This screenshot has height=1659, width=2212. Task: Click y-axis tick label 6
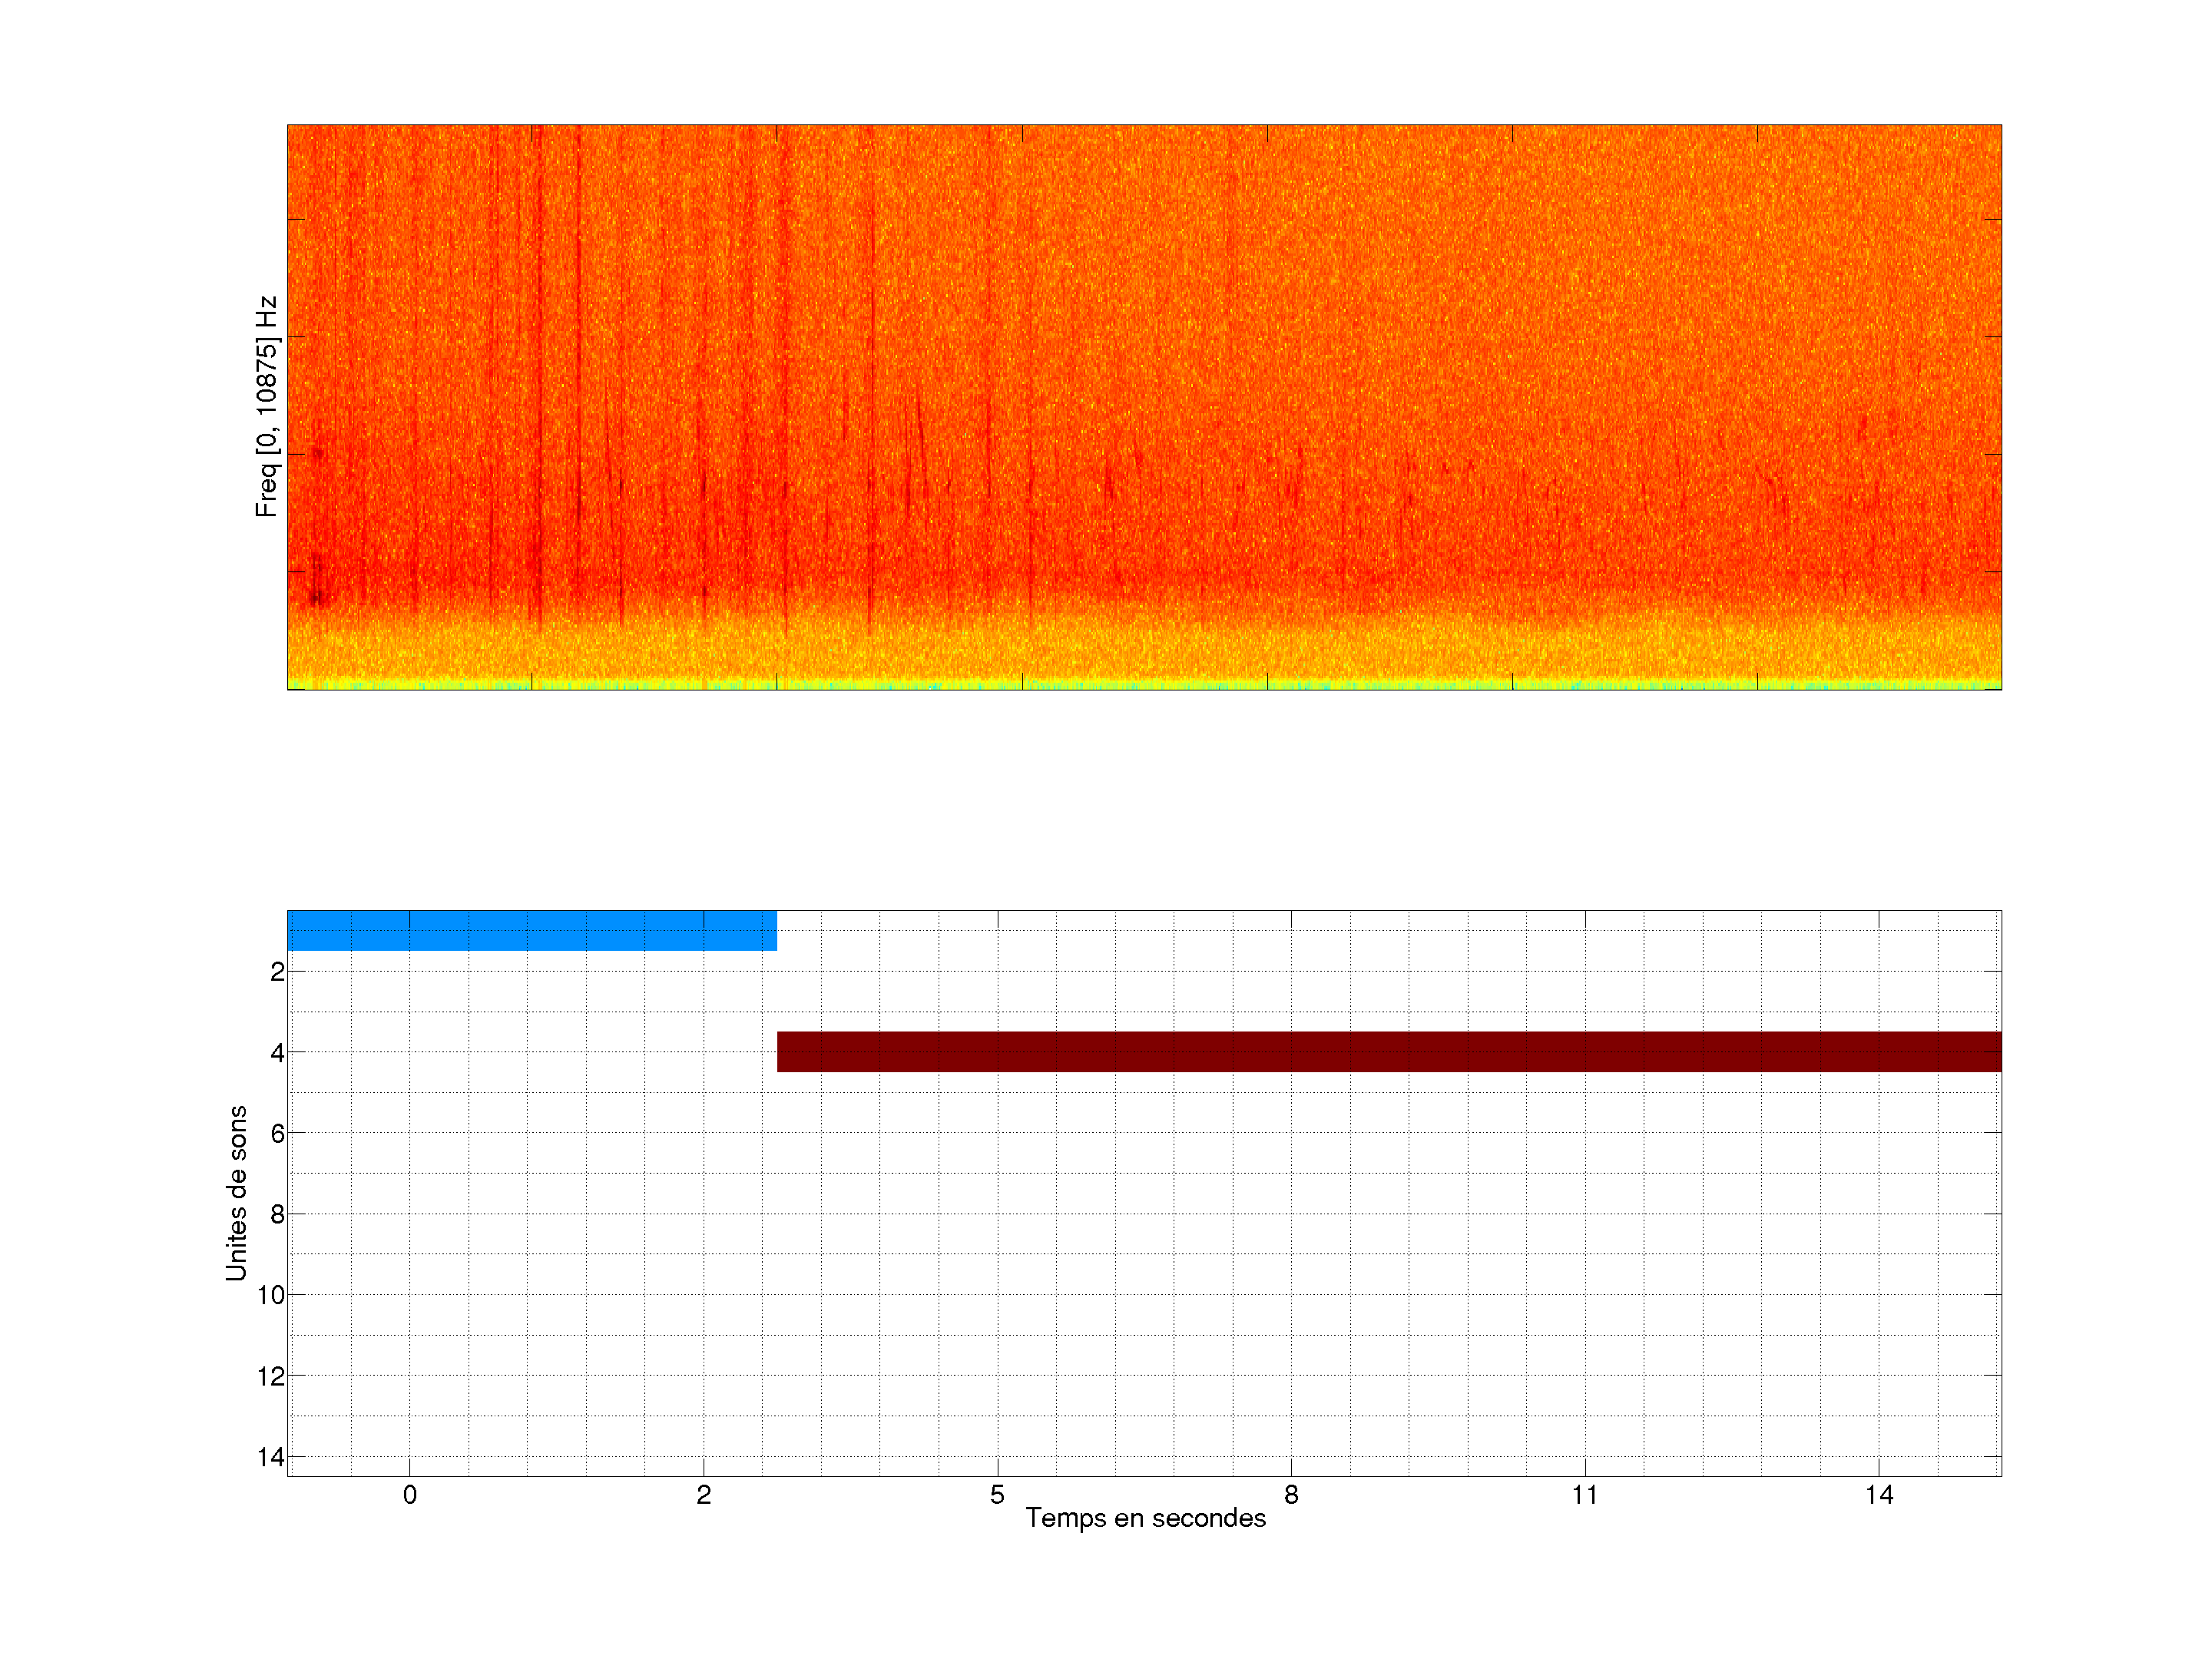(x=277, y=1134)
